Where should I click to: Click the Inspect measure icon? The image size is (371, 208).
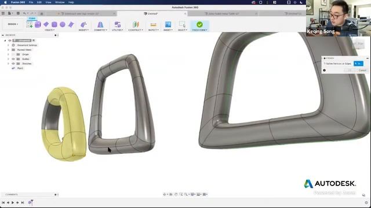click(153, 24)
